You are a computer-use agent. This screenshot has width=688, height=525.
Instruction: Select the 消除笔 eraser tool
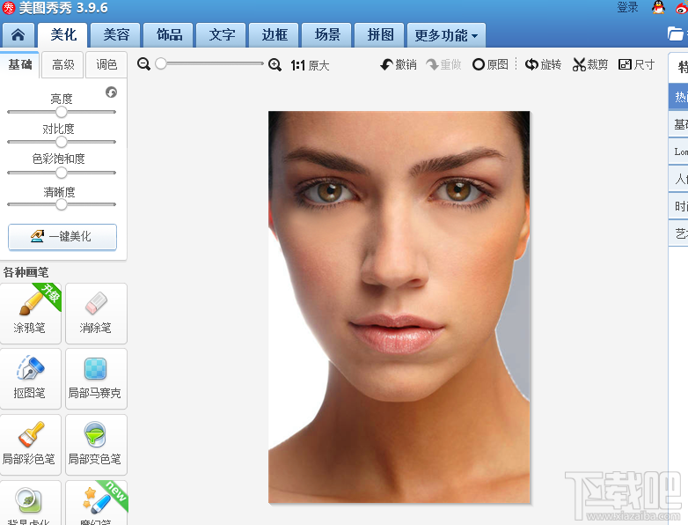[96, 314]
